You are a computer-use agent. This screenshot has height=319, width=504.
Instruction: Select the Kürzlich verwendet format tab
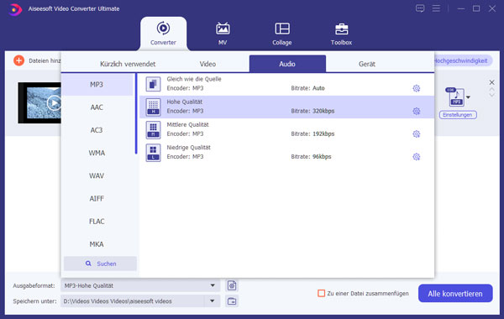tap(128, 64)
